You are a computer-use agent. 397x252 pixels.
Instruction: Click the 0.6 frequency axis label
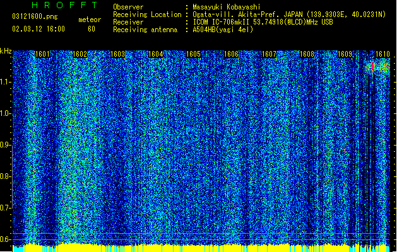point(6,239)
